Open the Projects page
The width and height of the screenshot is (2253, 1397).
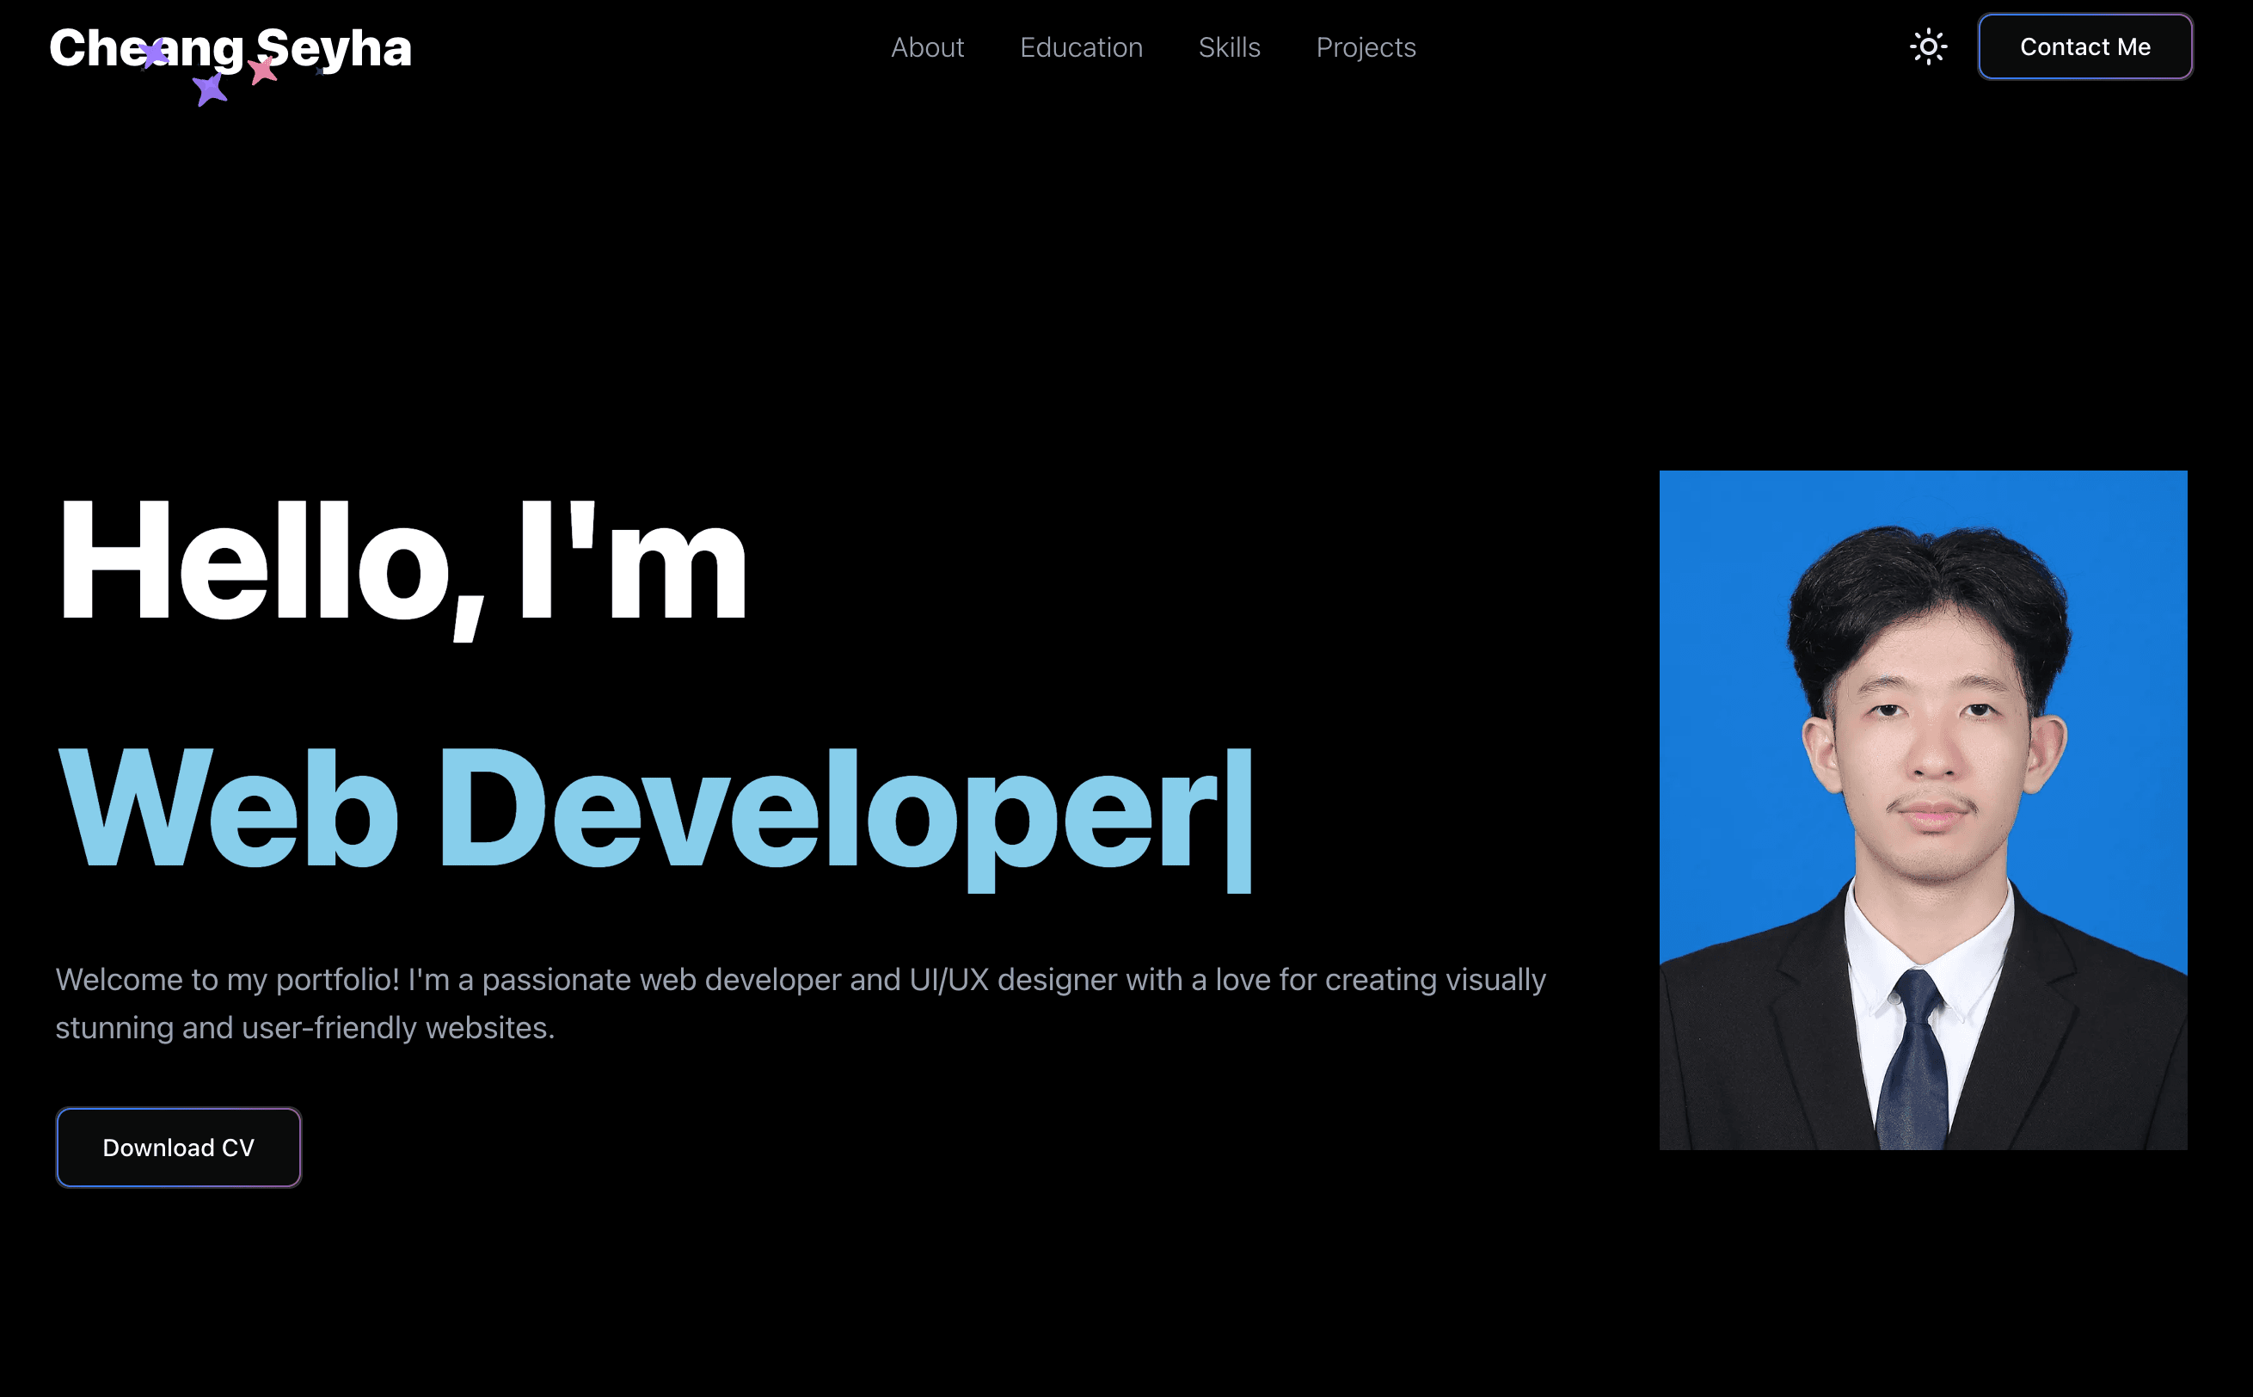click(x=1366, y=47)
